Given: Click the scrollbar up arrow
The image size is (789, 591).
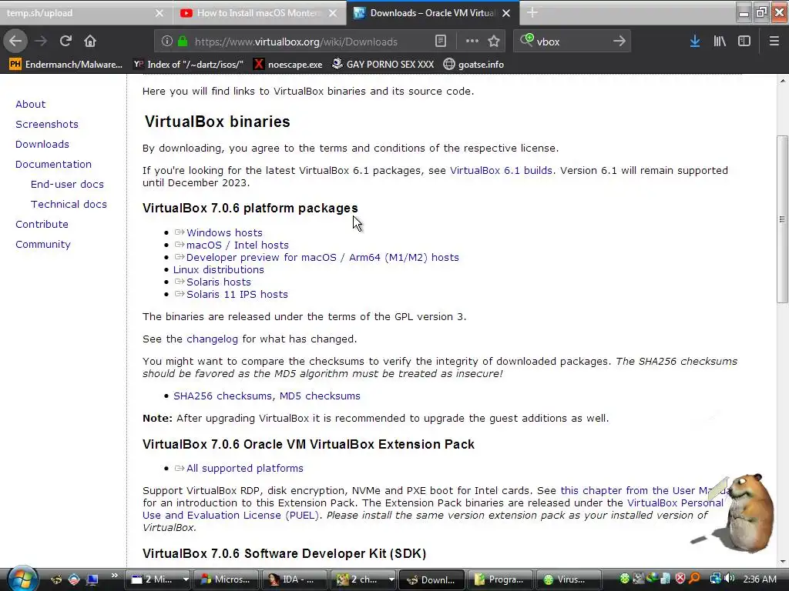Looking at the screenshot, I should coord(782,80).
